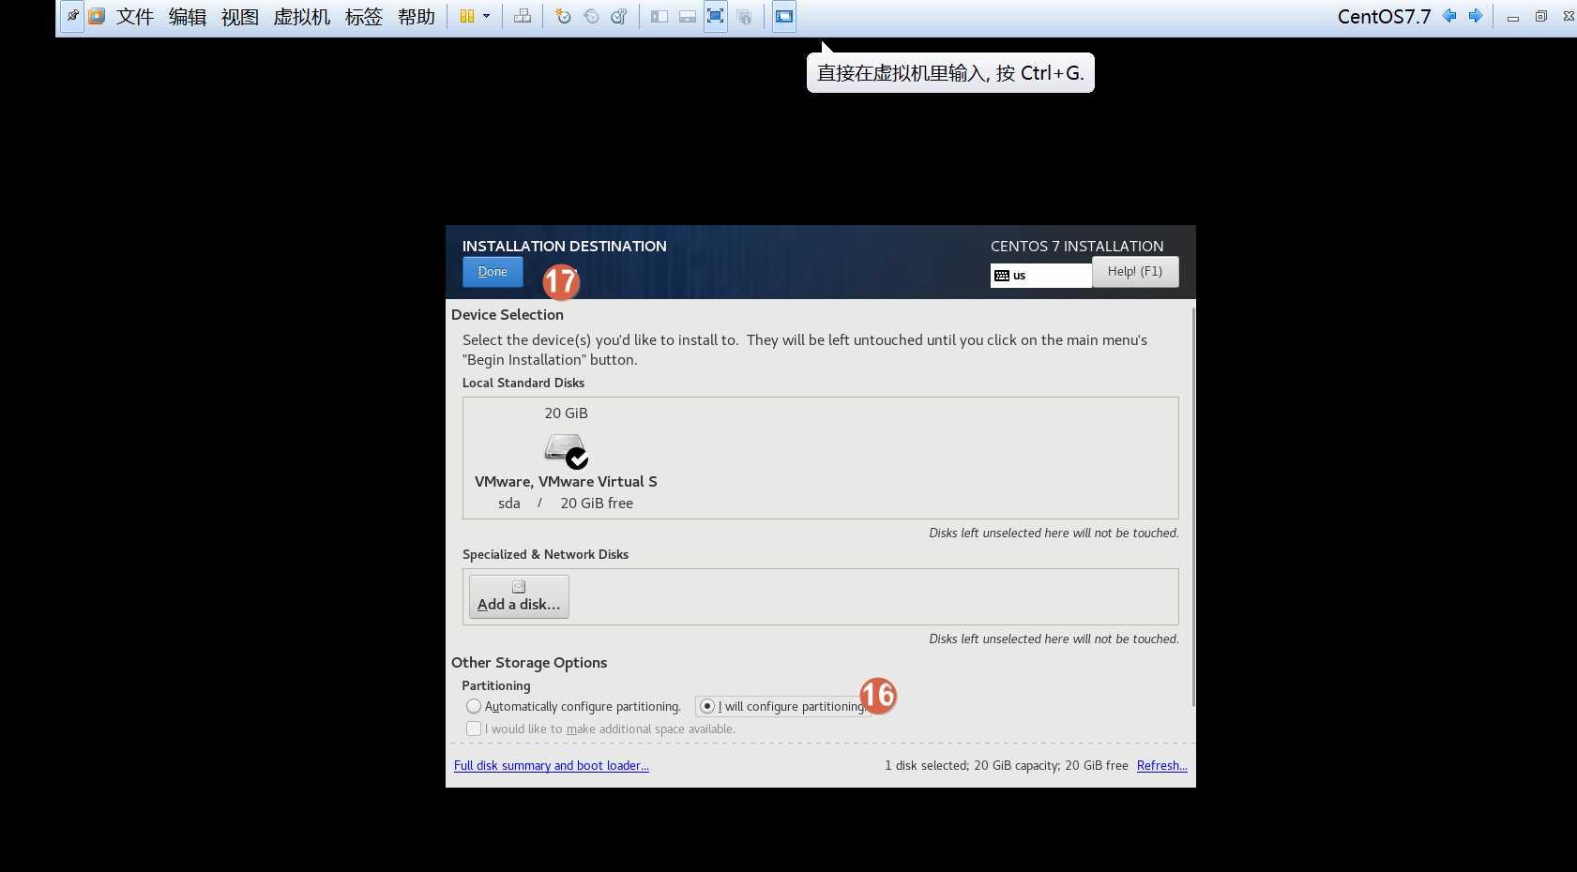Click the Refresh... link

click(x=1162, y=766)
